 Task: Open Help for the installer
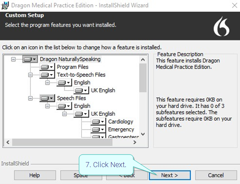tap(35, 175)
